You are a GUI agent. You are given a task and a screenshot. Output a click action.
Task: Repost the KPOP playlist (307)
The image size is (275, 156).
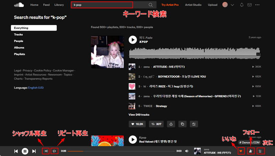coord(156,124)
